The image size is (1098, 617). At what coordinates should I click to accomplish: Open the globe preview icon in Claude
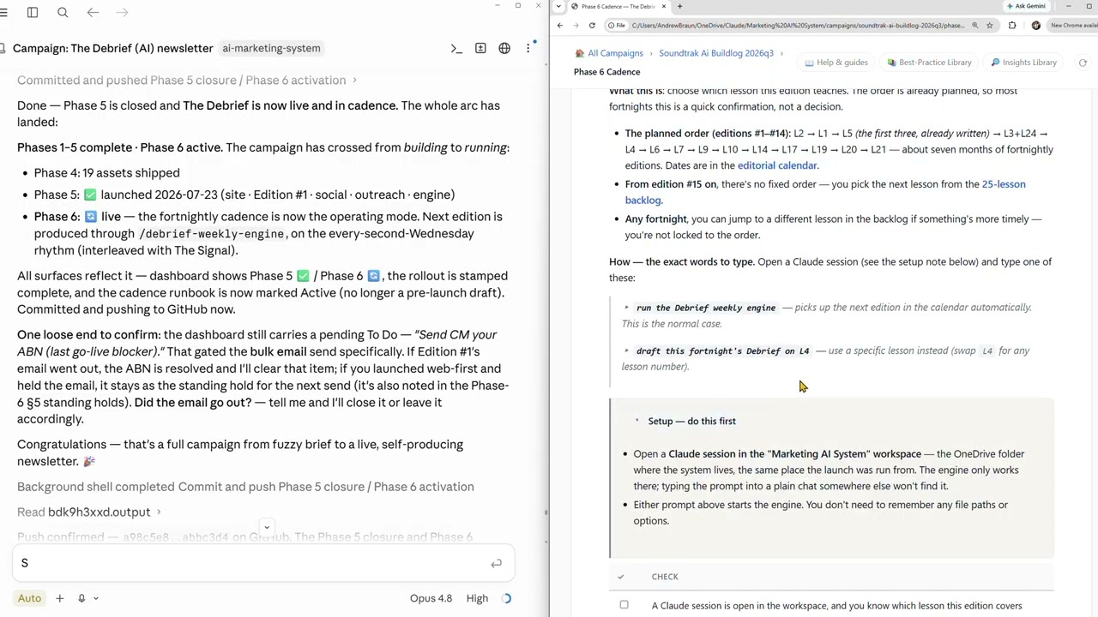(504, 49)
